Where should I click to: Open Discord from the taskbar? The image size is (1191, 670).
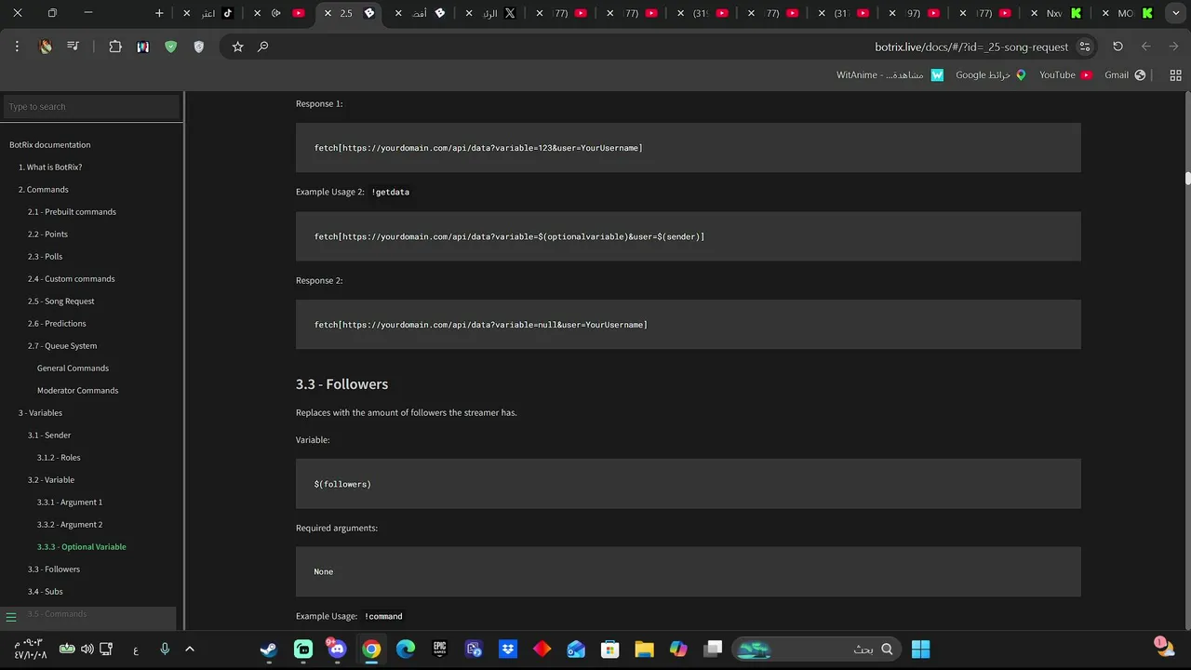click(337, 650)
